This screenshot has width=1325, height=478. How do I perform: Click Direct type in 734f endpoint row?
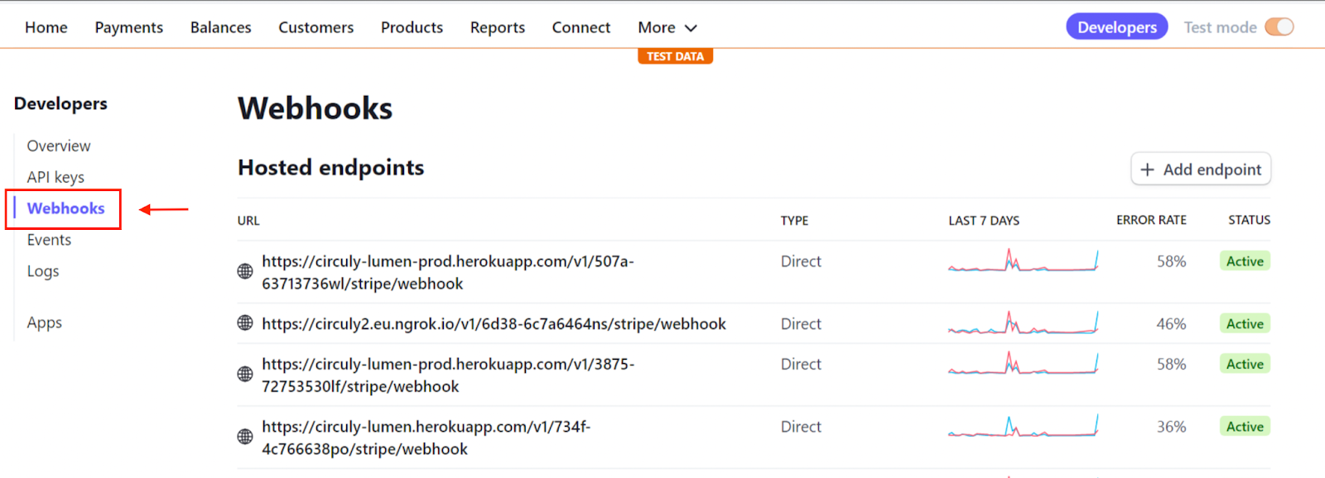point(801,427)
